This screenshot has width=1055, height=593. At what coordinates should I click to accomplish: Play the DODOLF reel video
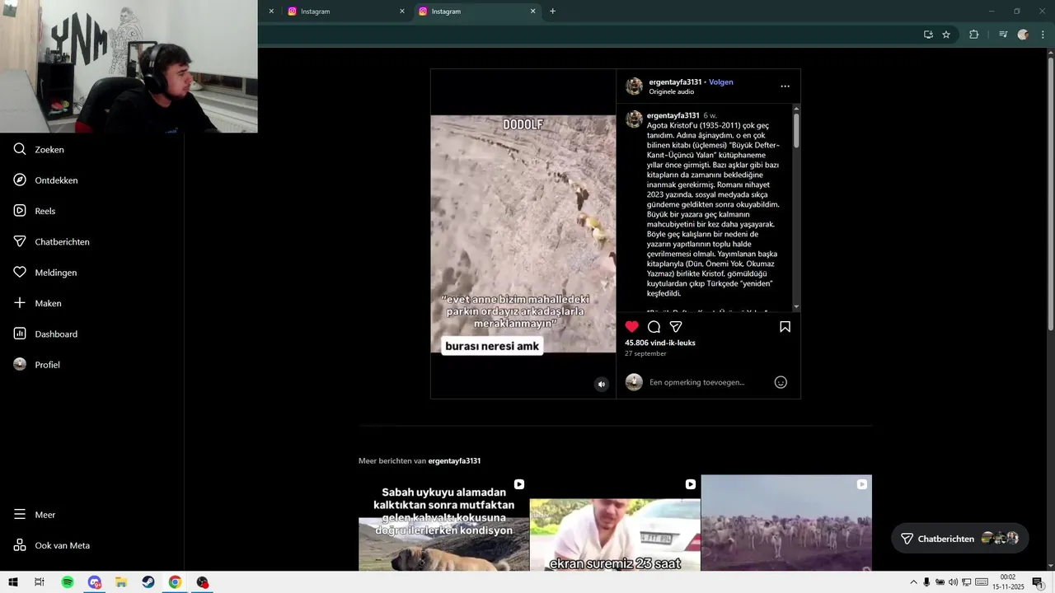click(523, 235)
